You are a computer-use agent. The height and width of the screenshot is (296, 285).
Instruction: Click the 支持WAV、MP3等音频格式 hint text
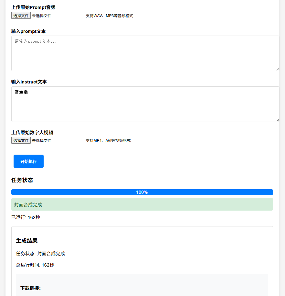coord(109,16)
